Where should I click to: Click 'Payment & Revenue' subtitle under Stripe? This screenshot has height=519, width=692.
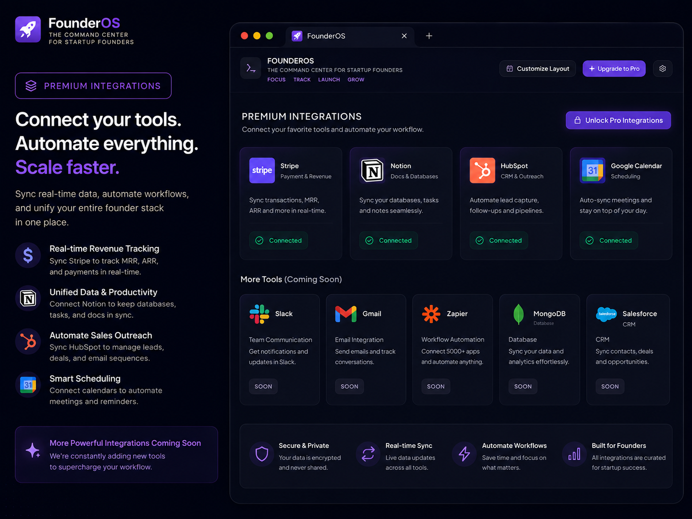306,176
